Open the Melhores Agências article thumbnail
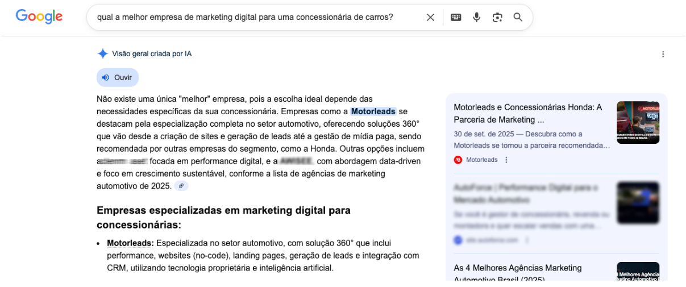This screenshot has height=287, width=686. point(638,272)
